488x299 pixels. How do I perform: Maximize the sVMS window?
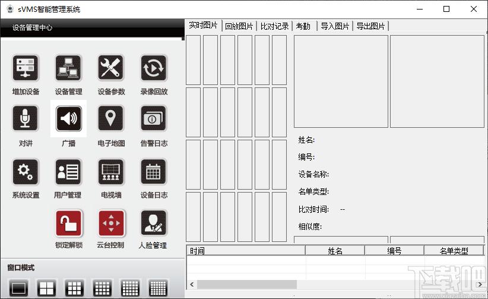446,9
